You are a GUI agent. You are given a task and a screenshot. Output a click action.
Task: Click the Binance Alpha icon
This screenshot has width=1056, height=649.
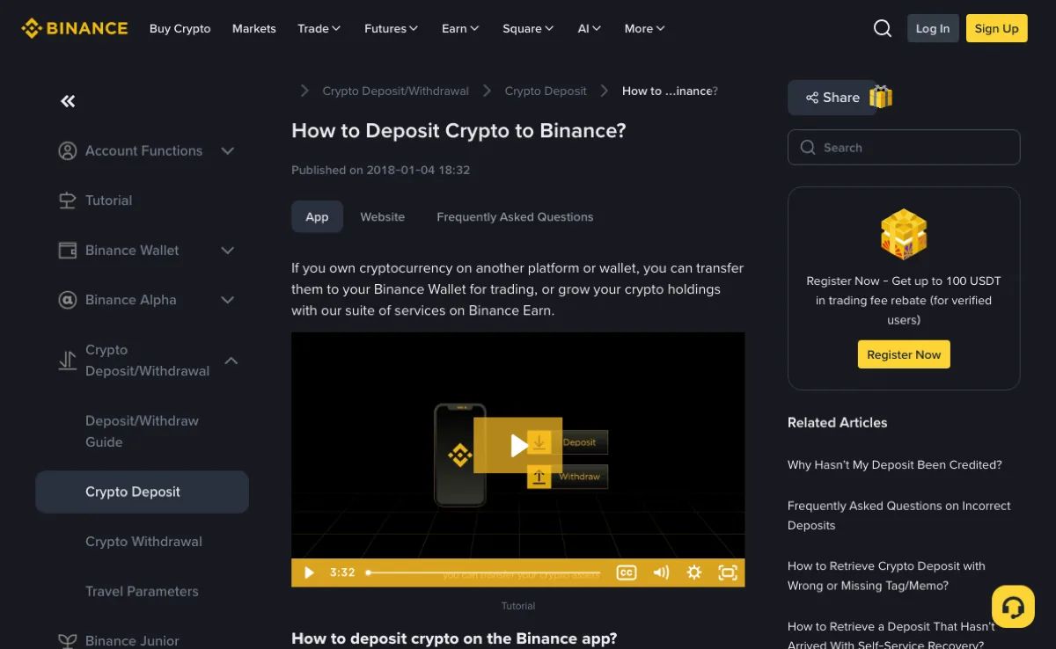click(68, 300)
